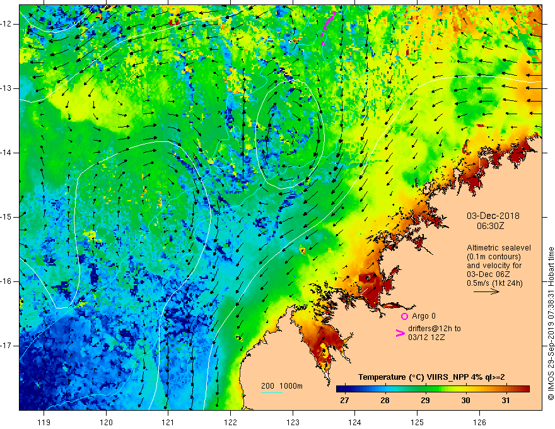Click the latitude axis label -17
Viewport: 555px width, 429px height.
(6, 346)
